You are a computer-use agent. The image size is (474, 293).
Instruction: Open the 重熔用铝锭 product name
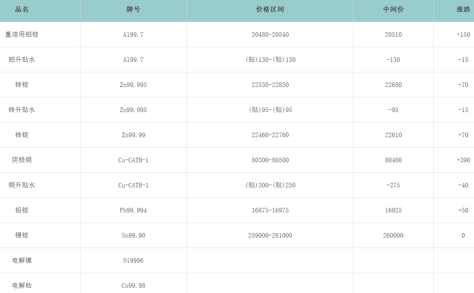click(22, 34)
